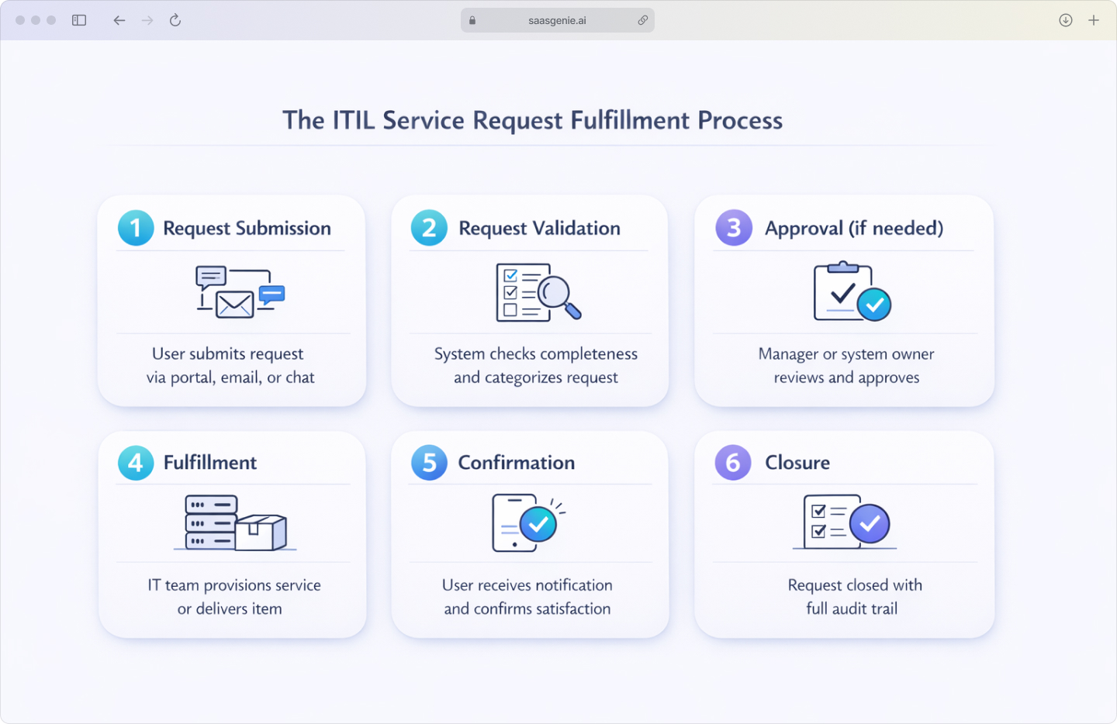Select the saasgenie.ai address bar

(x=557, y=20)
